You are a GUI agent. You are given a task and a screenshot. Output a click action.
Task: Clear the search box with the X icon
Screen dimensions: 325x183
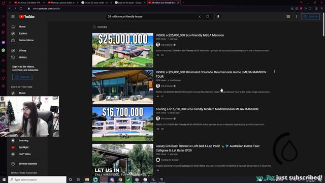pyautogui.click(x=200, y=17)
